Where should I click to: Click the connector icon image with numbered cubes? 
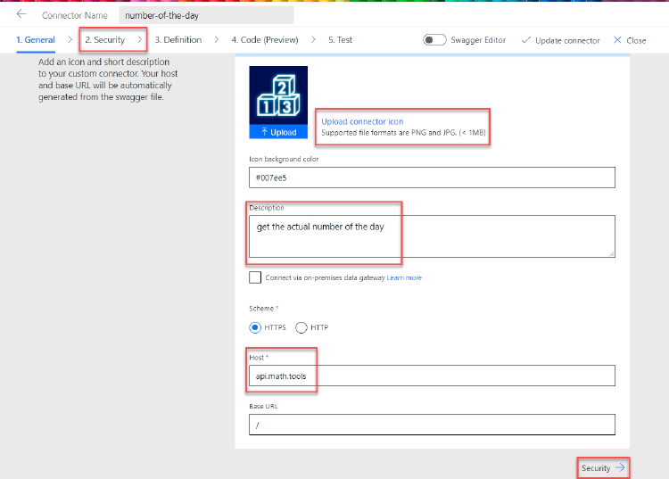point(278,95)
